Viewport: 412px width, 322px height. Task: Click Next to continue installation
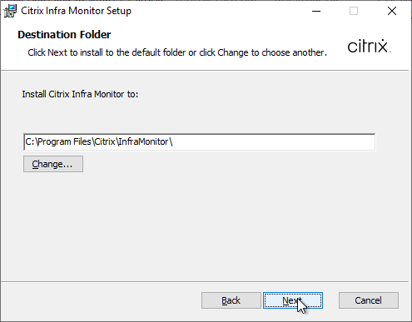tap(293, 300)
